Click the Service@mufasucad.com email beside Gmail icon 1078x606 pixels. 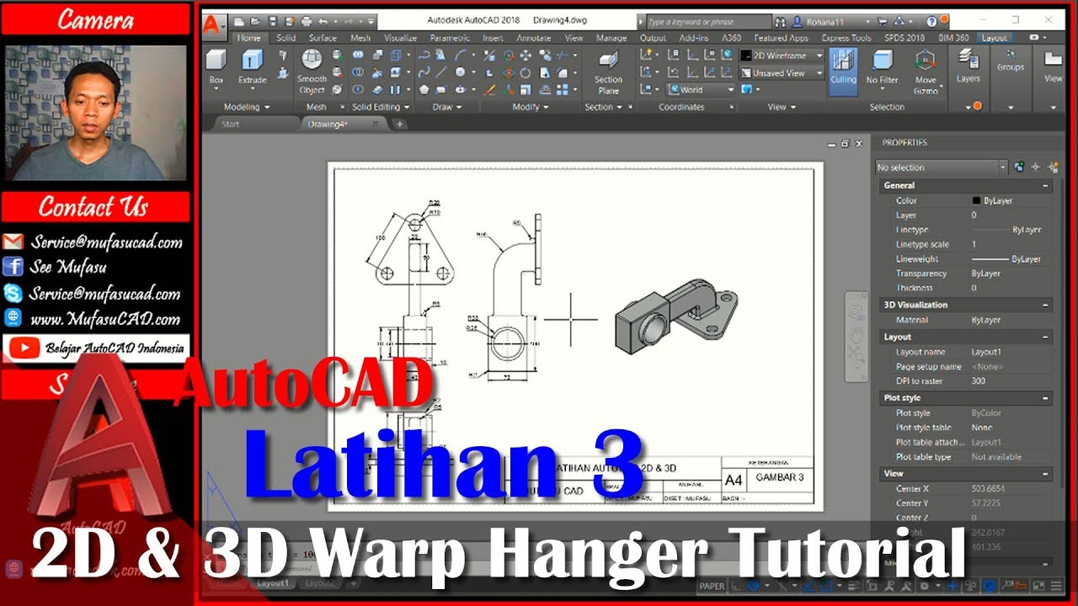[107, 242]
